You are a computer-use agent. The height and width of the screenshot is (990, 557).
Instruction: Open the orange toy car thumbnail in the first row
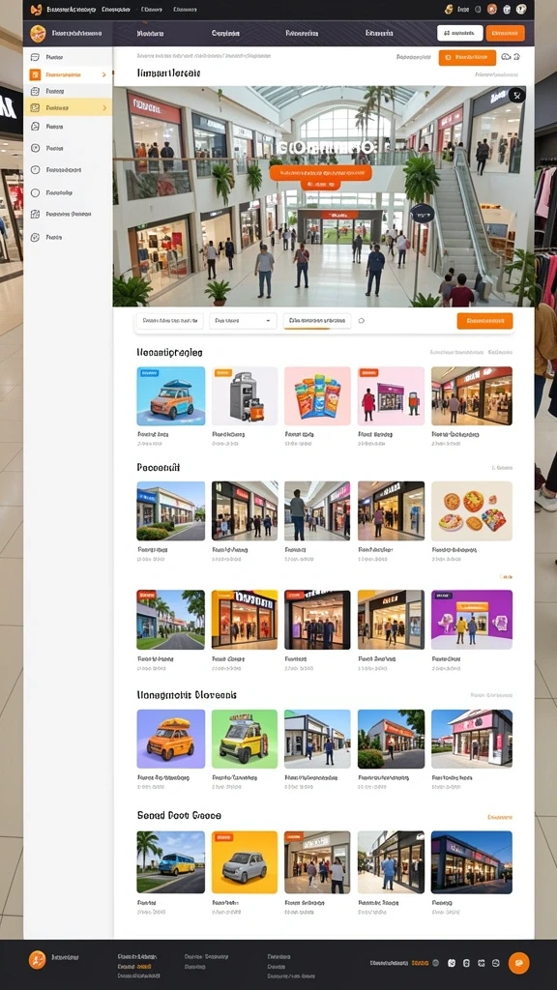click(x=170, y=395)
